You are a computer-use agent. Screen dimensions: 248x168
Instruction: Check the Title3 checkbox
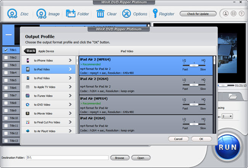point(6,65)
